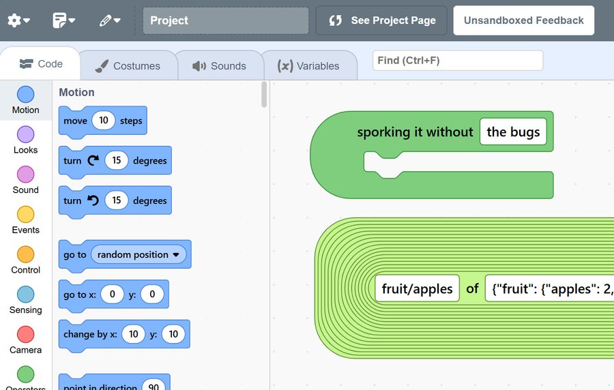Screen dimensions: 614x390
Task: Select the Events category circle
Action: tap(25, 215)
